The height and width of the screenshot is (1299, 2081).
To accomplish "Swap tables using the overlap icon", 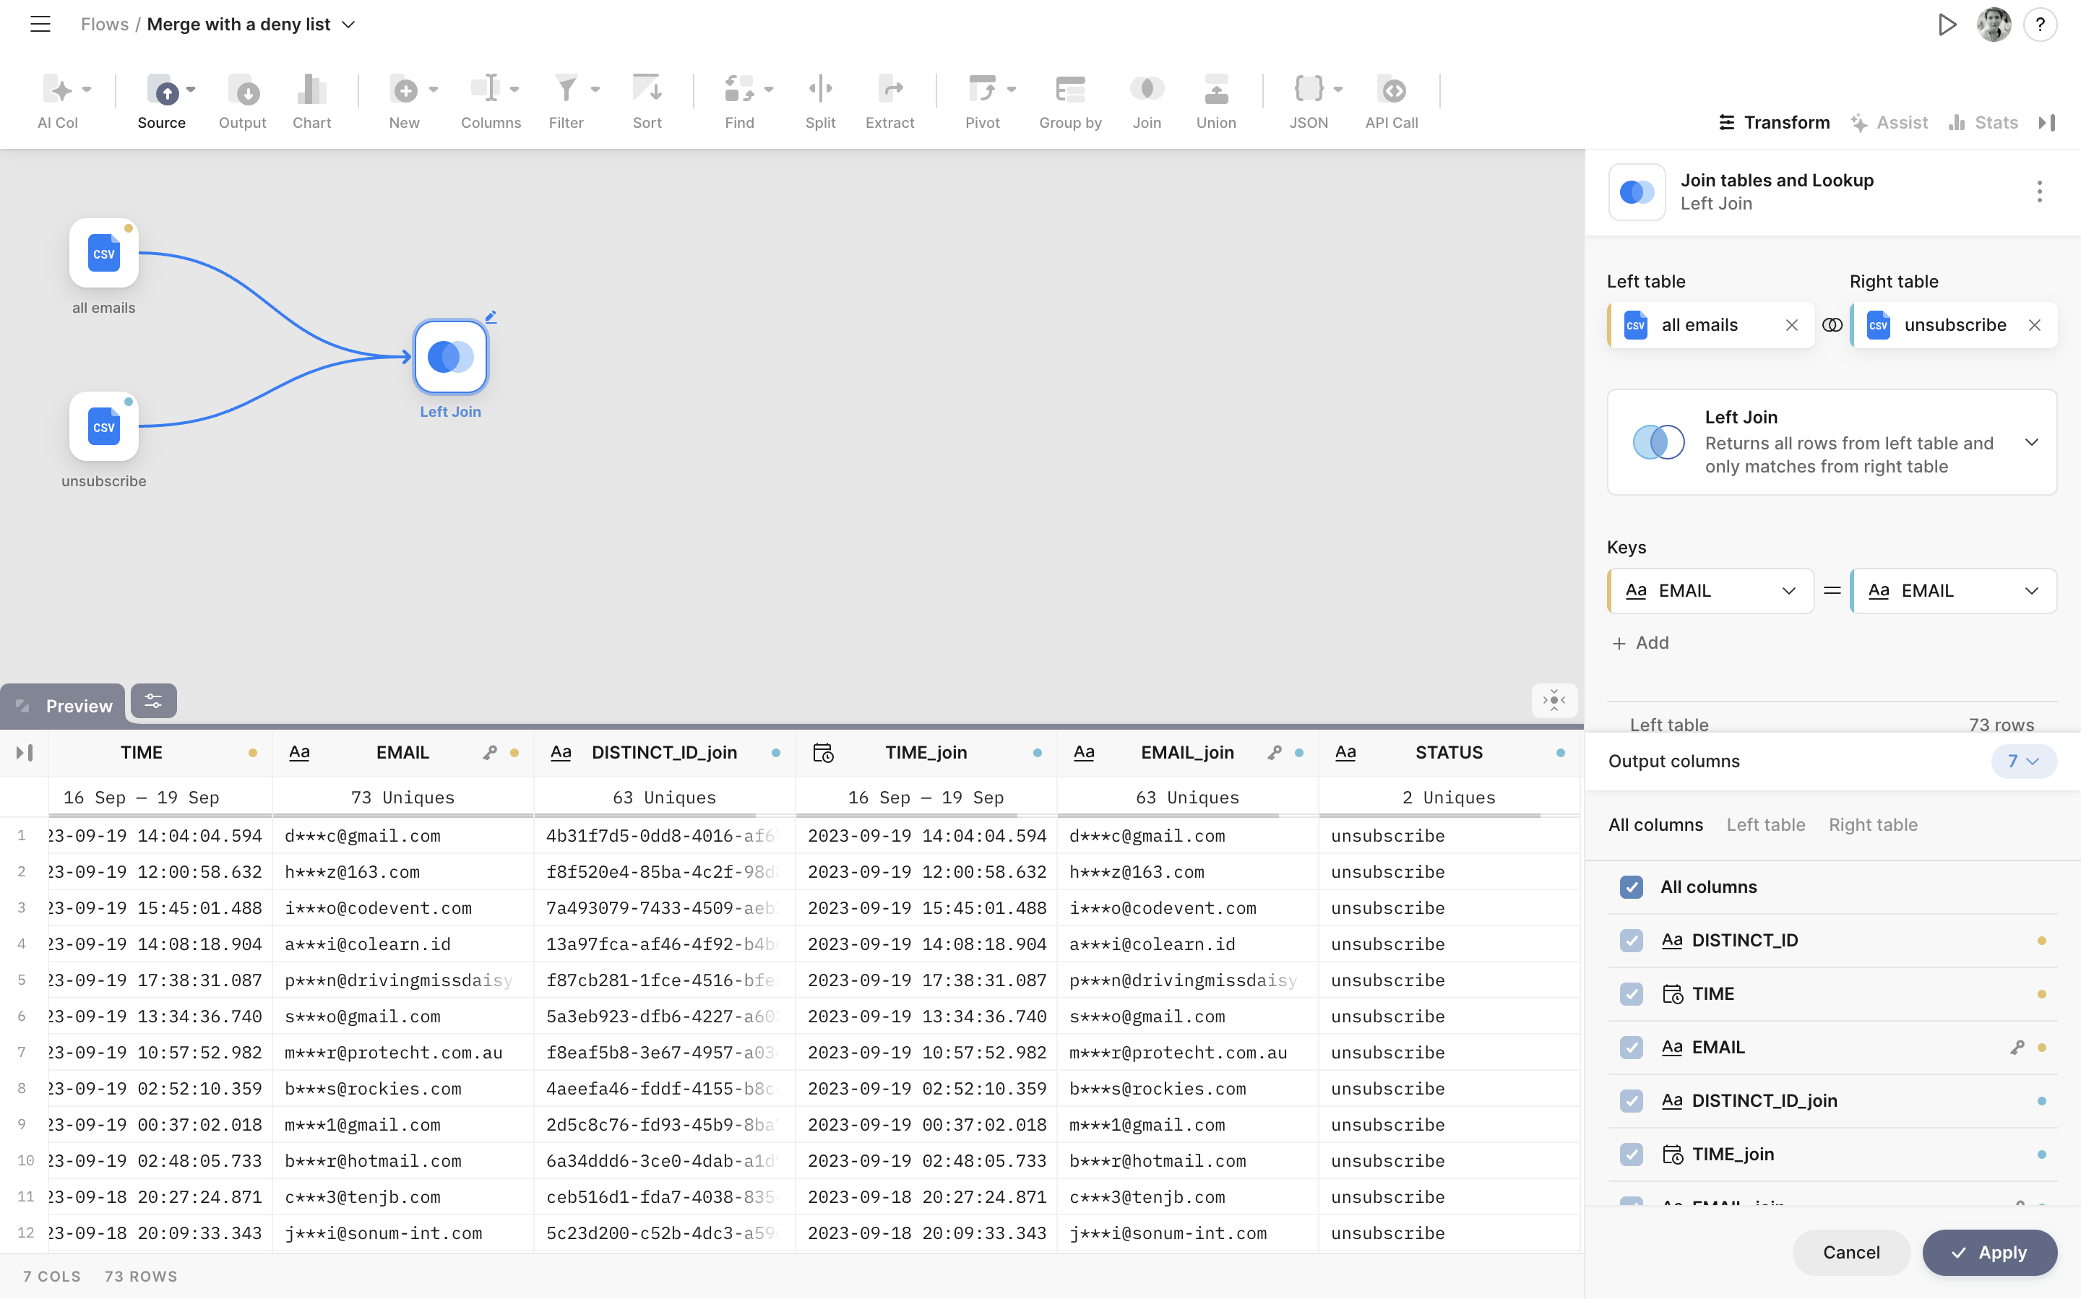I will pyautogui.click(x=1832, y=325).
